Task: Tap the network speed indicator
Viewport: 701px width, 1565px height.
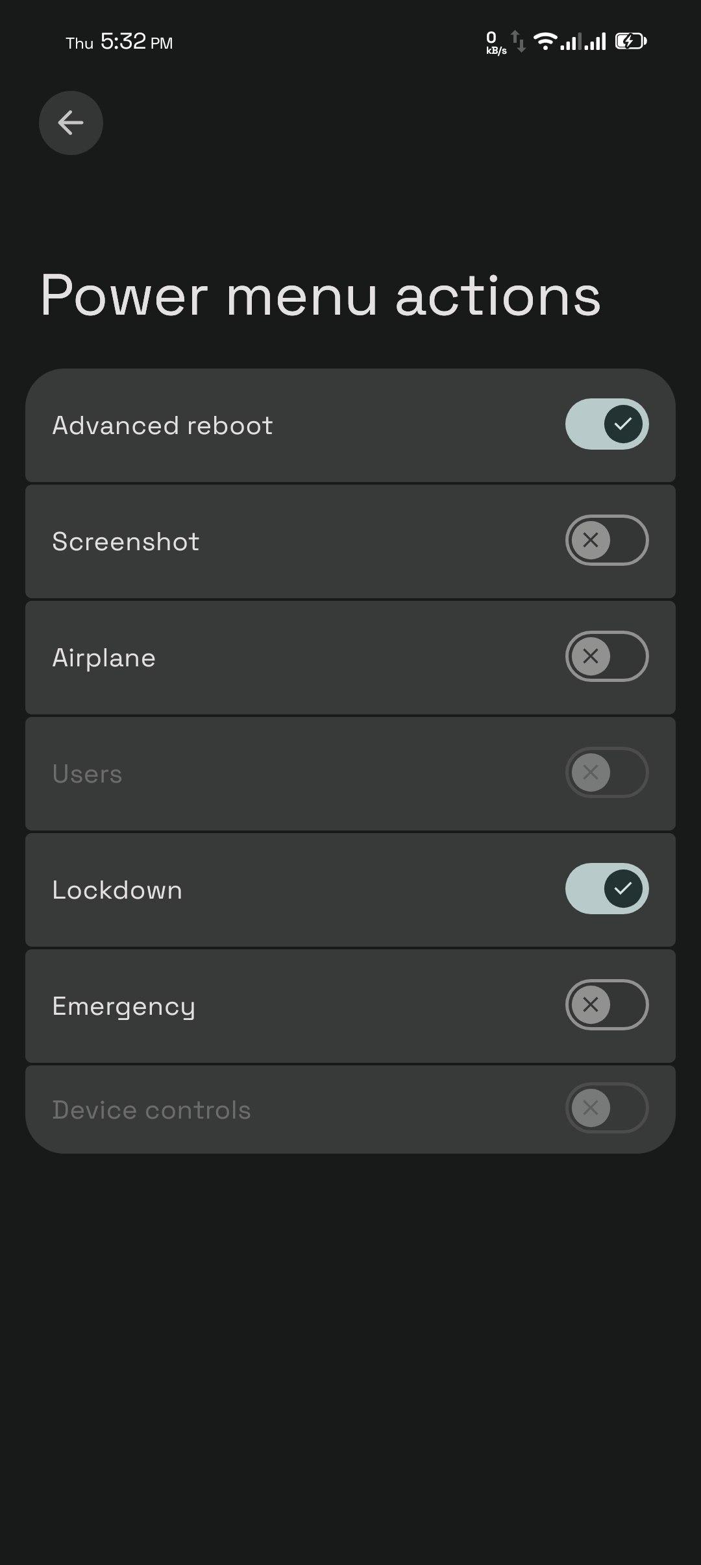Action: click(x=495, y=43)
